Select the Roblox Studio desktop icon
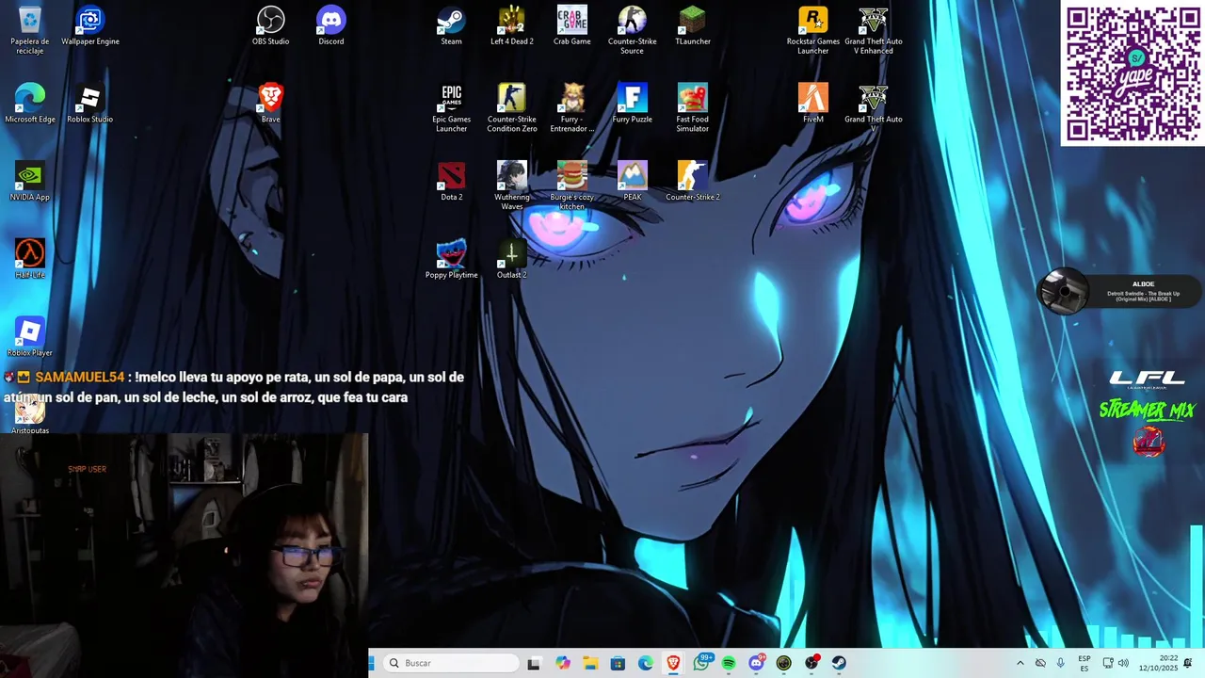 click(x=90, y=104)
